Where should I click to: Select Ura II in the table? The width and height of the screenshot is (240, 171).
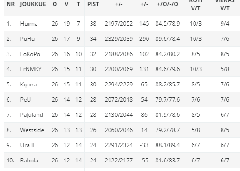[28, 145]
